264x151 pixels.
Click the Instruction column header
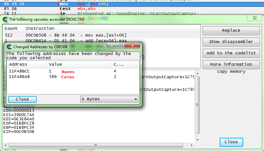[111, 28]
